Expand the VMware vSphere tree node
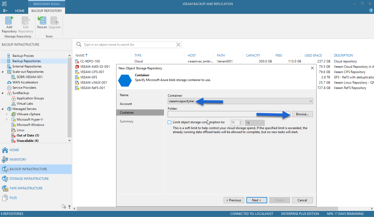 (x=7, y=114)
